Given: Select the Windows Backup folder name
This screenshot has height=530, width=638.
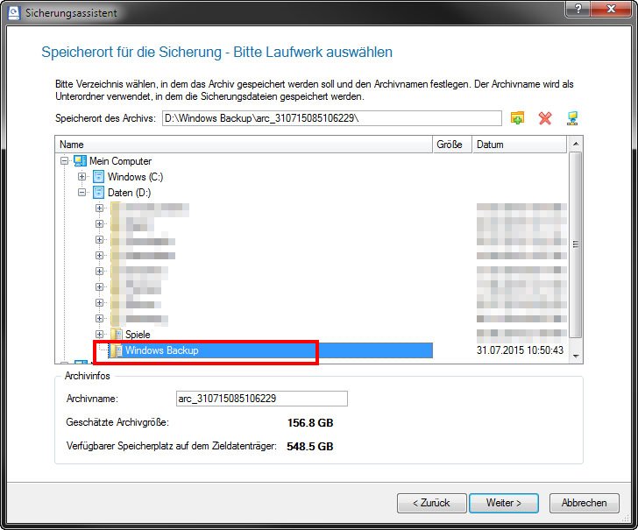Looking at the screenshot, I should pyautogui.click(x=162, y=350).
